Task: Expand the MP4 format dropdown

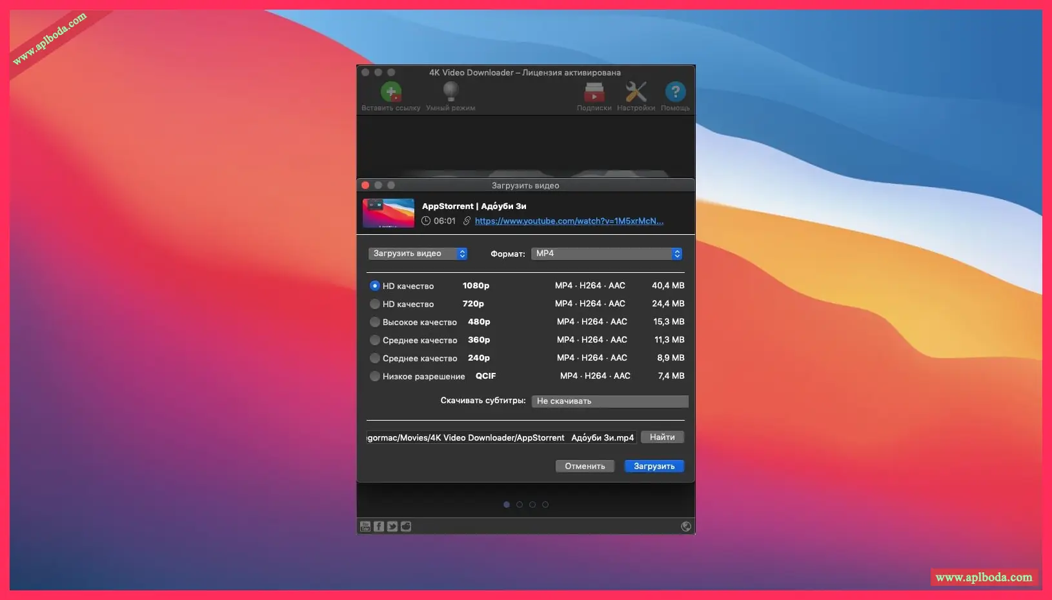Action: [606, 254]
